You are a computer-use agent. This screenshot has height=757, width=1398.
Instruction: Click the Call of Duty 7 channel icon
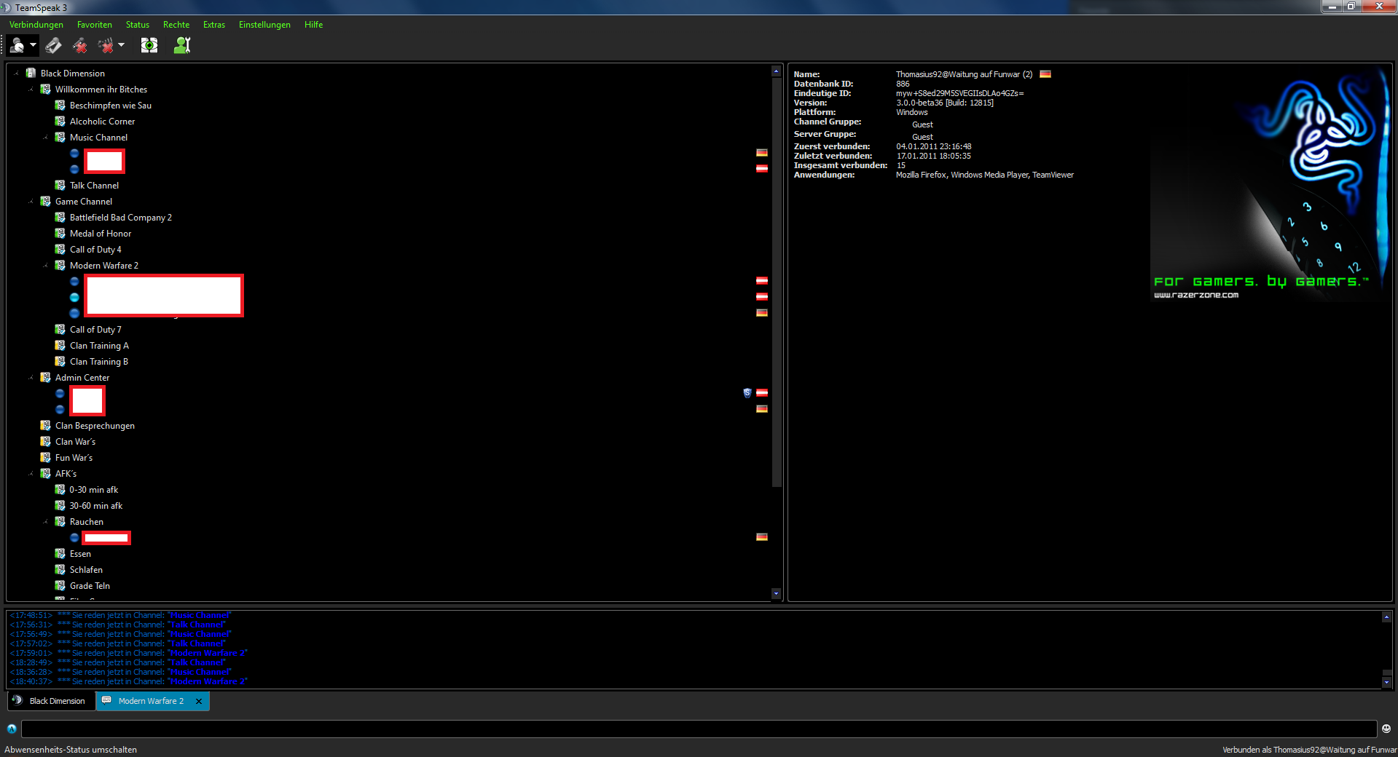click(60, 329)
